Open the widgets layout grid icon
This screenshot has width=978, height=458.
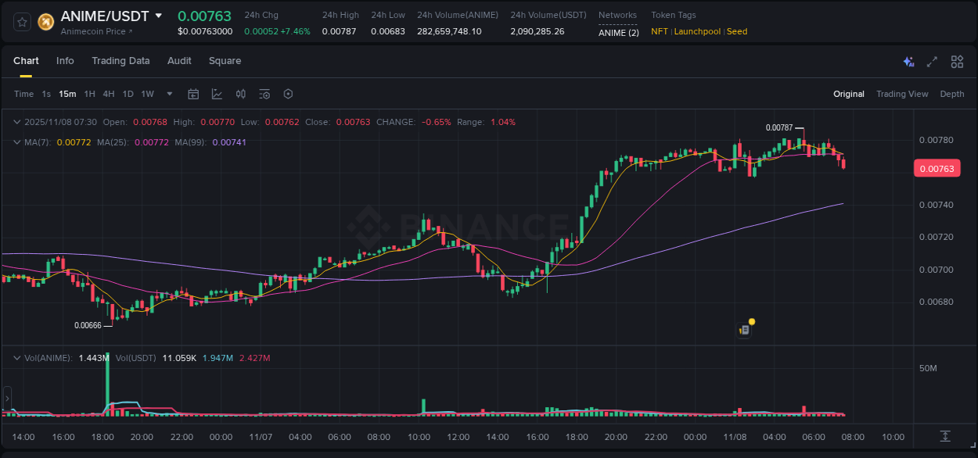957,61
